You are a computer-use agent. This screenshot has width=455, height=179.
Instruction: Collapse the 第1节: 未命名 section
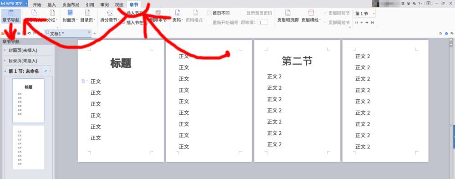click(x=5, y=71)
